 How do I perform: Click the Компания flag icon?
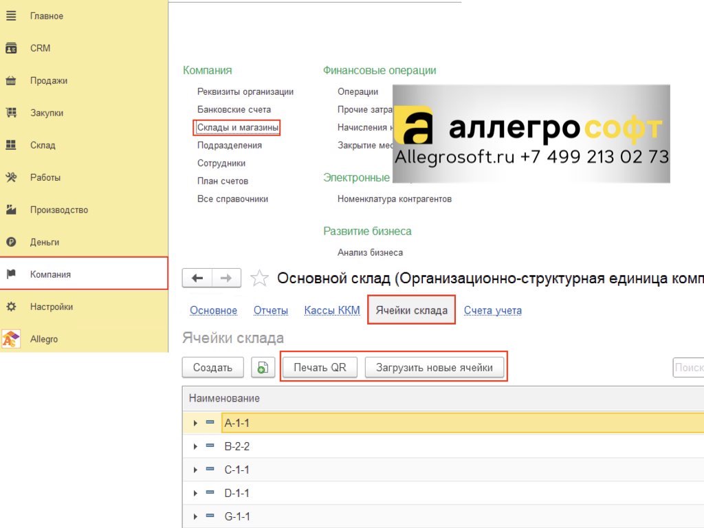(x=11, y=274)
